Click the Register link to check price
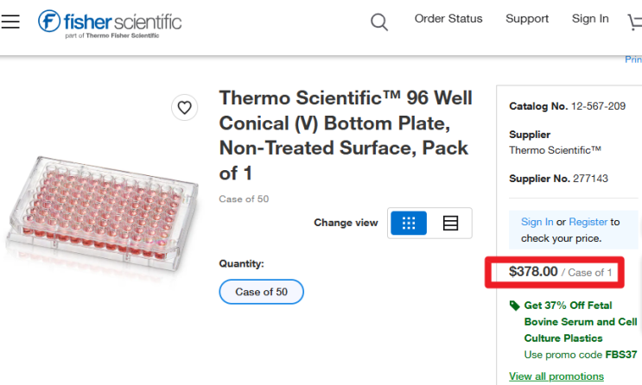Image resolution: width=642 pixels, height=385 pixels. coord(588,222)
